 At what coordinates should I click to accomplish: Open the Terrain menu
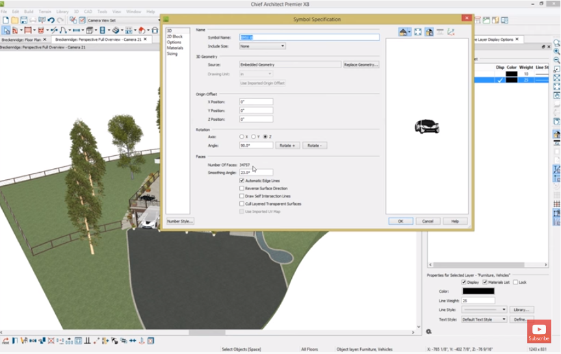click(45, 12)
